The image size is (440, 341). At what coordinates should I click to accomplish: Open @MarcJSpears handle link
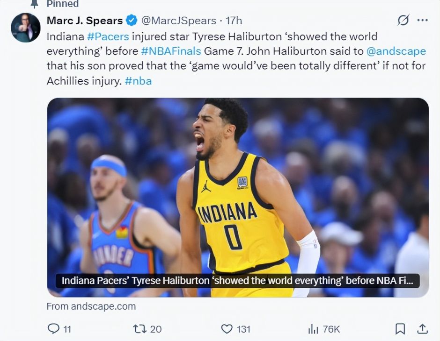pyautogui.click(x=178, y=21)
